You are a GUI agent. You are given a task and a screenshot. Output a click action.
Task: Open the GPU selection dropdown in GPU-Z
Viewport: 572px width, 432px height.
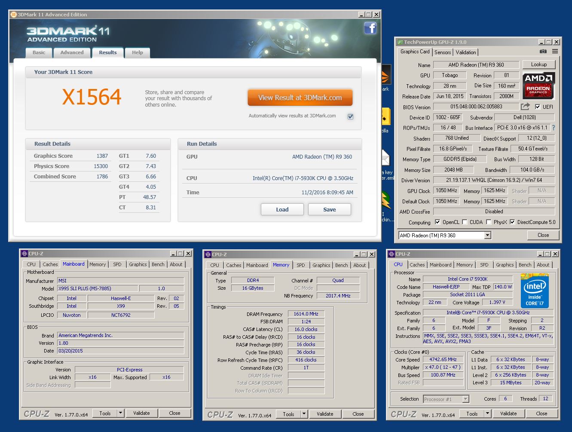(487, 236)
